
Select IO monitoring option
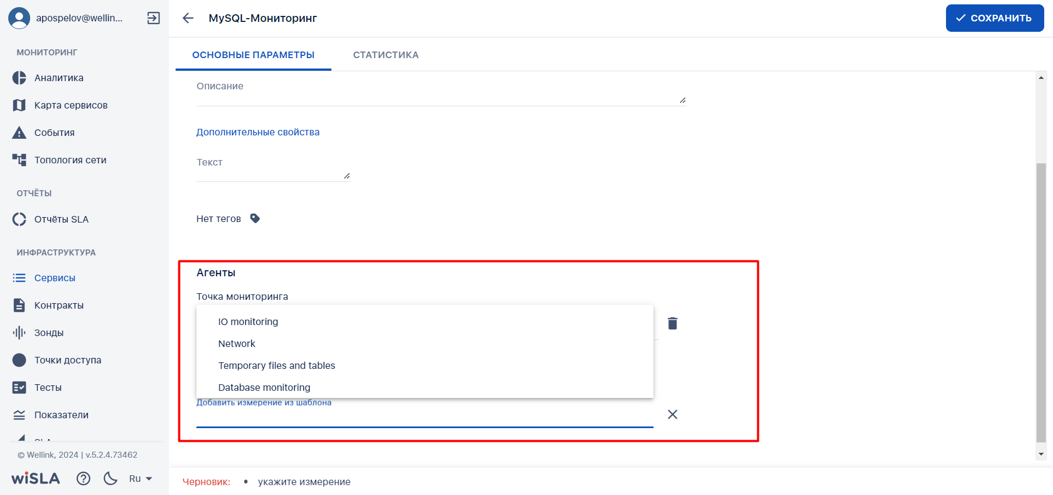(425, 322)
